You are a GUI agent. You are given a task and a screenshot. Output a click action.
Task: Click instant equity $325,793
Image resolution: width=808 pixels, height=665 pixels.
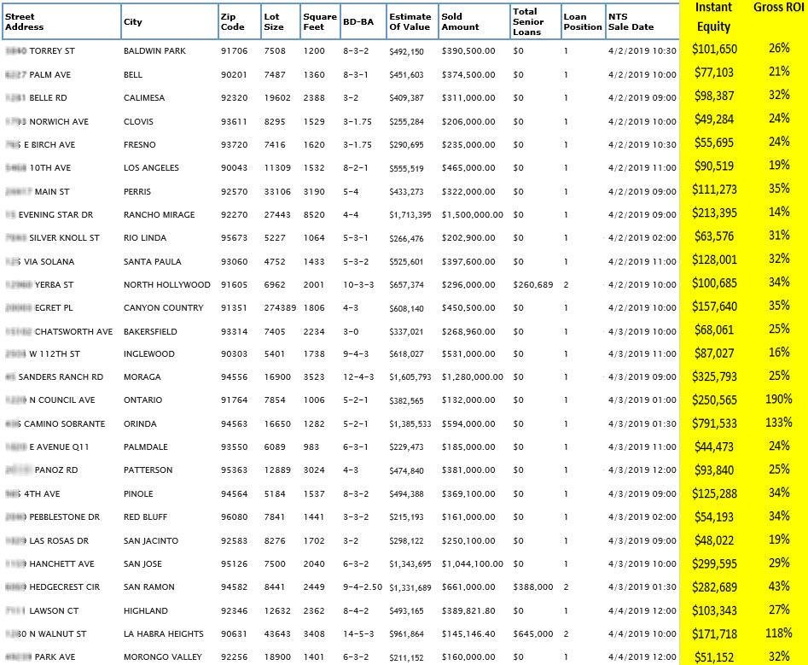[x=714, y=376]
